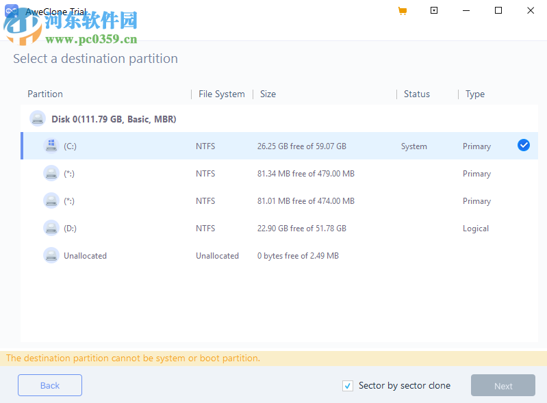
Task: Sort by the Size column header
Action: (x=268, y=94)
